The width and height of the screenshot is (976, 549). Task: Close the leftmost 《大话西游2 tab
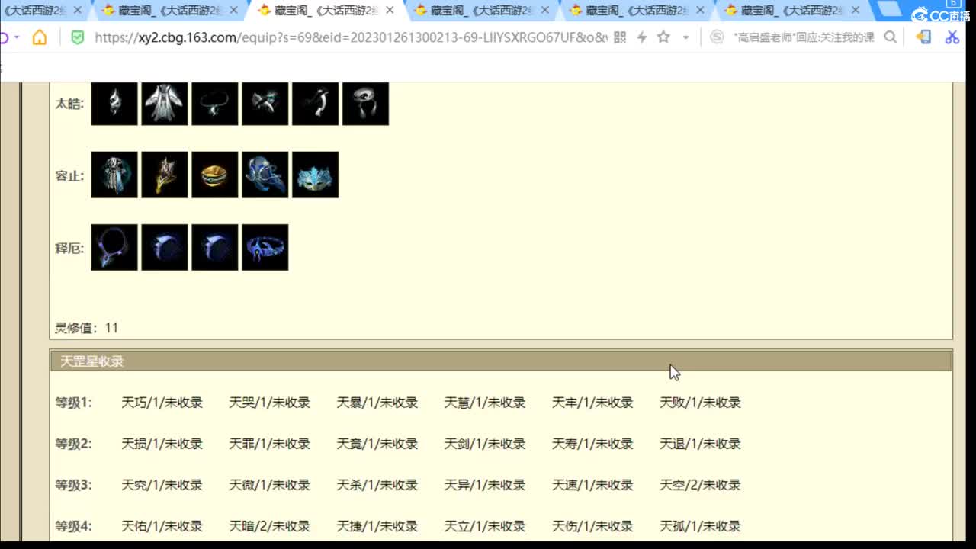pos(78,11)
